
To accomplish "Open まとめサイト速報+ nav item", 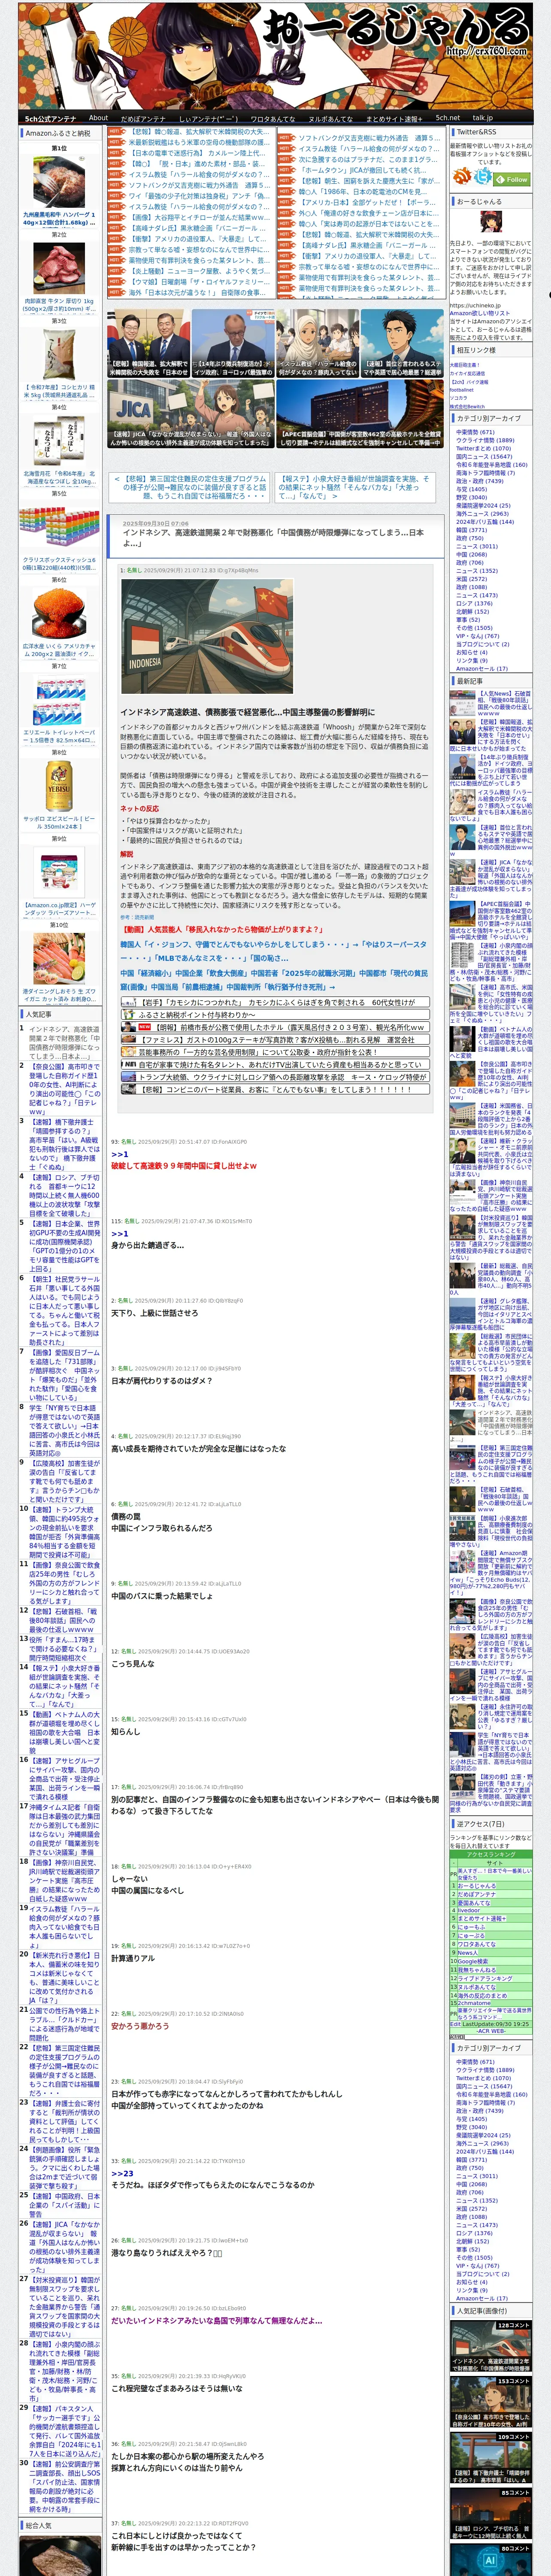I will [393, 118].
